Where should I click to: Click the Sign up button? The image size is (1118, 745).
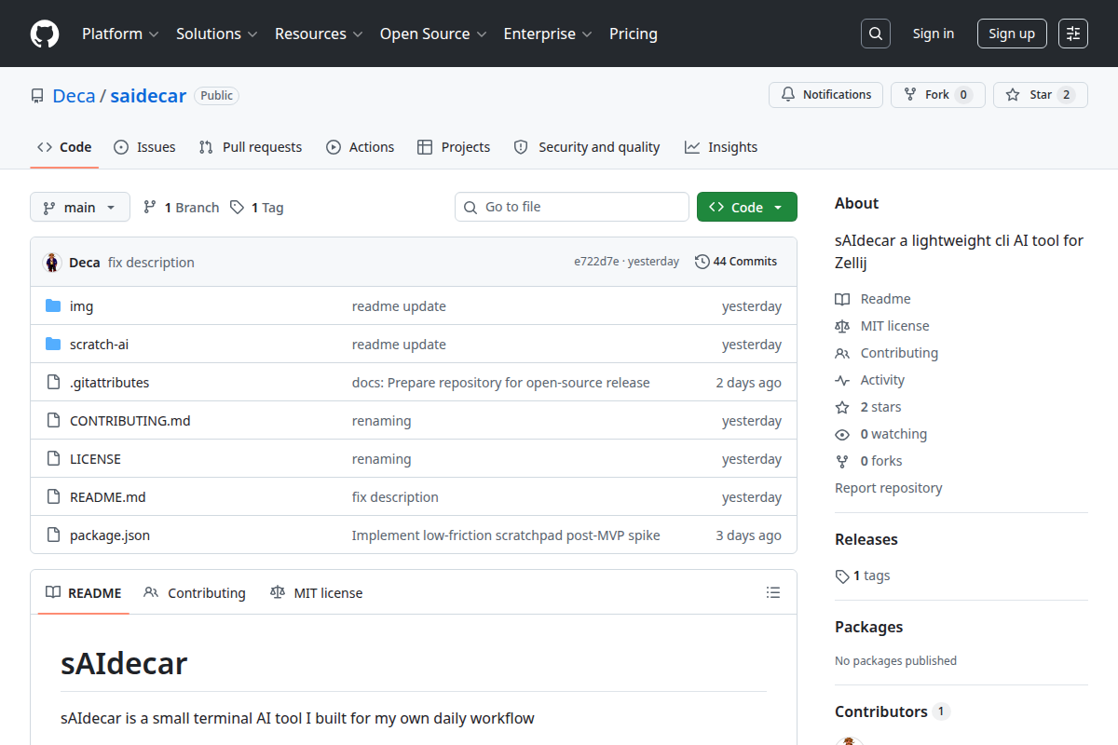(1012, 34)
